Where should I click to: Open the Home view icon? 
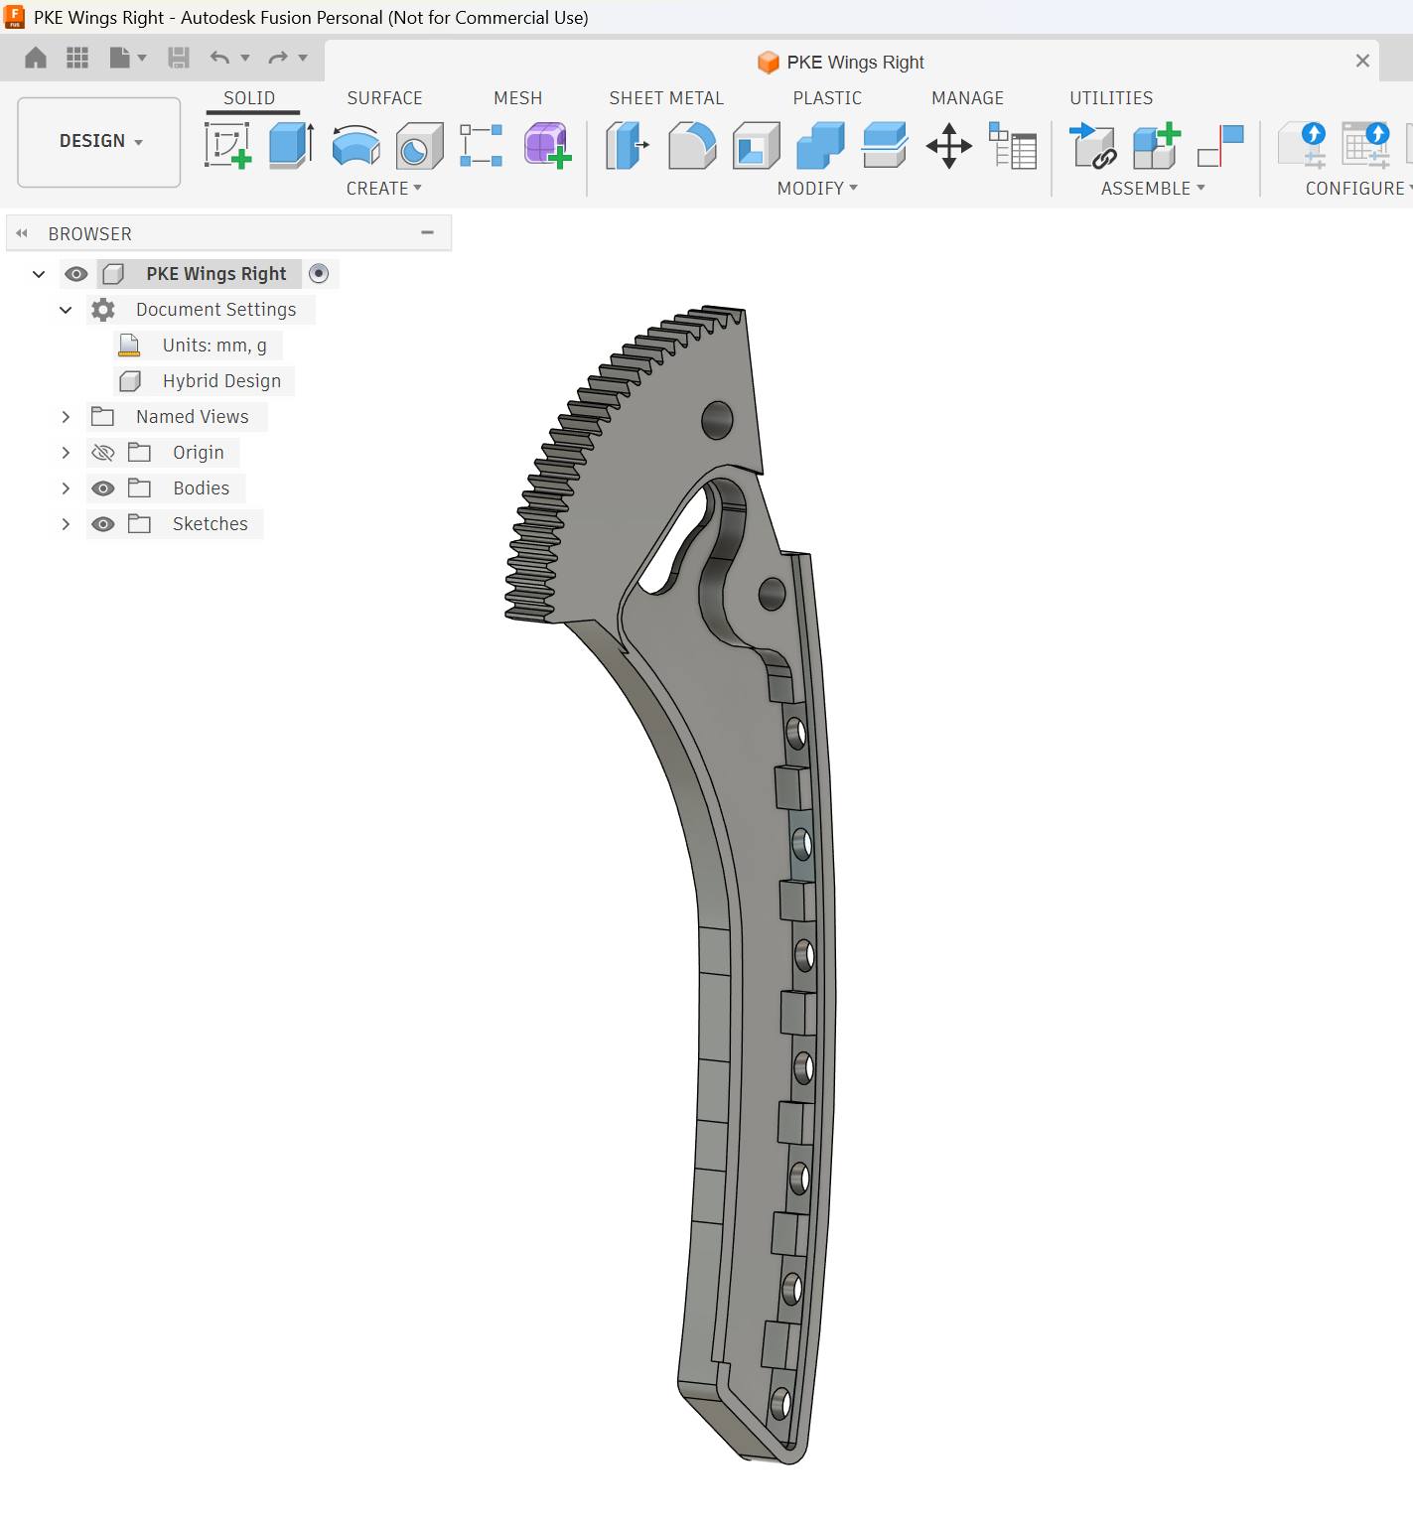pos(36,58)
